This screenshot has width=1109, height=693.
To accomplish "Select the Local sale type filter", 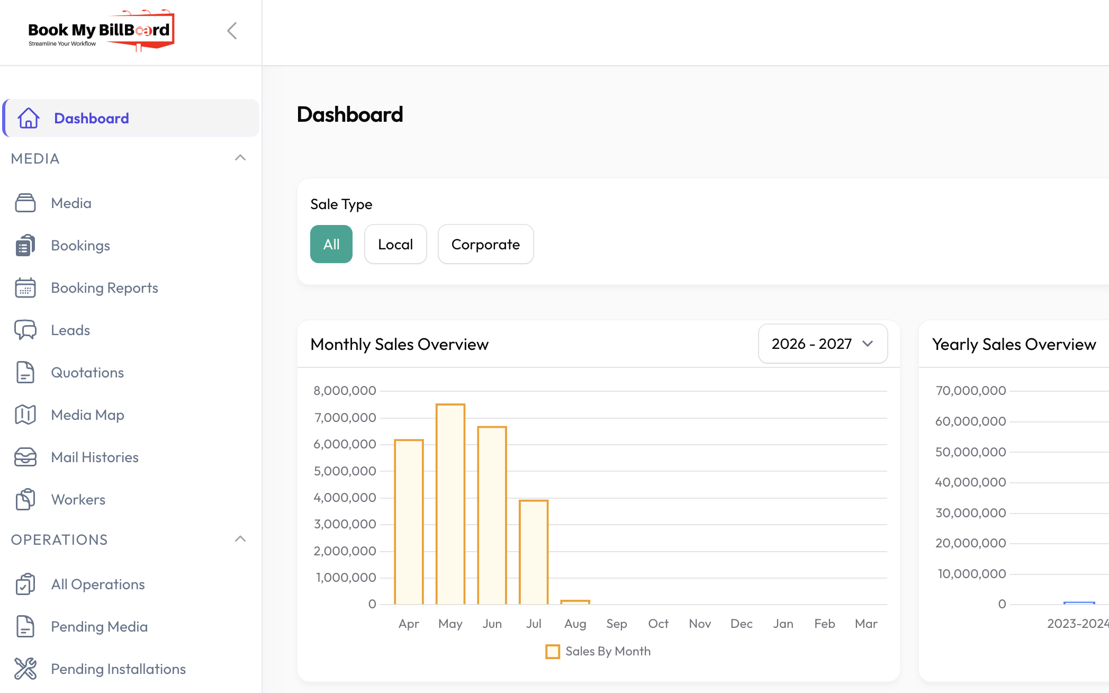I will 395,244.
